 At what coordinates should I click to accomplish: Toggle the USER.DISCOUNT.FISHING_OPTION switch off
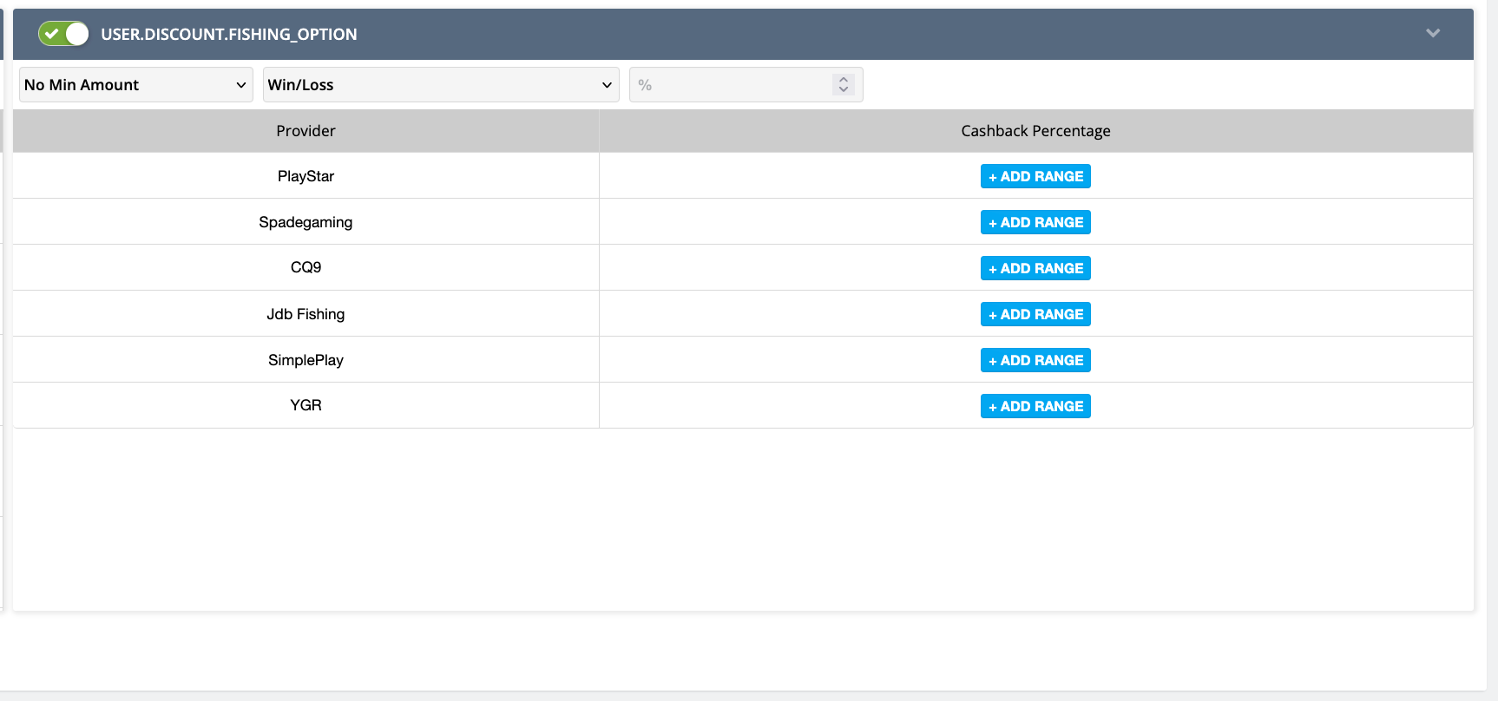(63, 34)
